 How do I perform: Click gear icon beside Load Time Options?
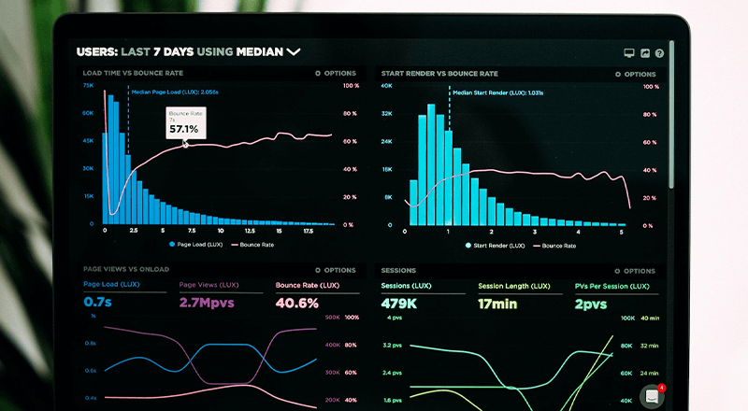click(x=318, y=74)
